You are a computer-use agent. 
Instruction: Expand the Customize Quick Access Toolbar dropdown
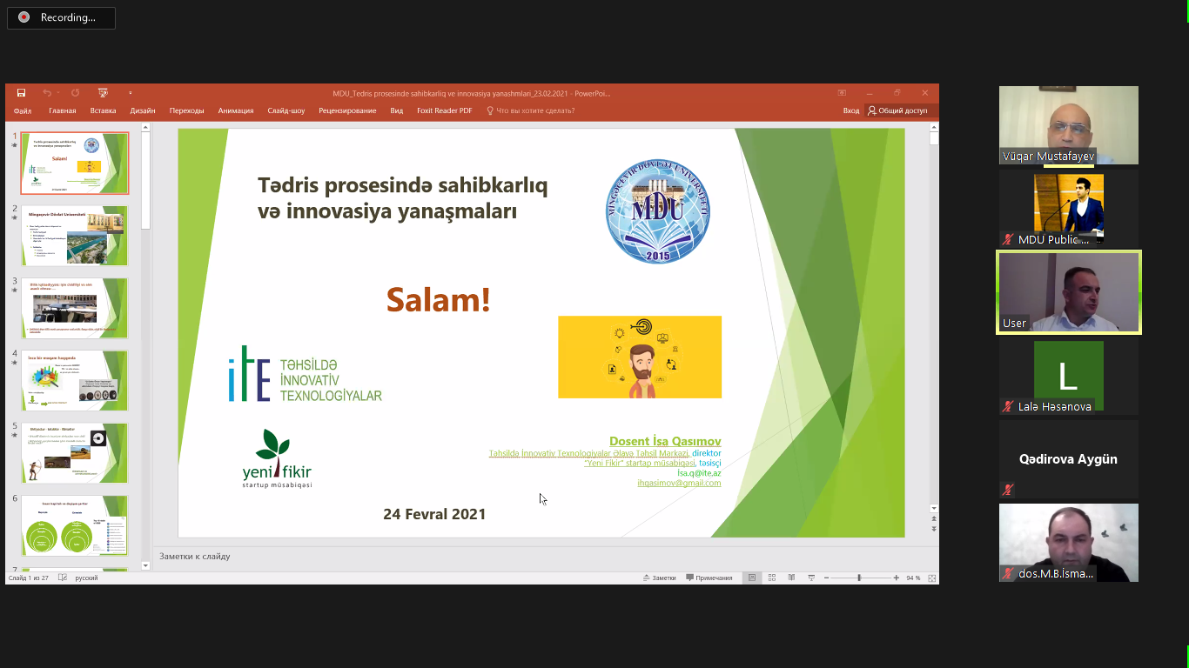[131, 93]
